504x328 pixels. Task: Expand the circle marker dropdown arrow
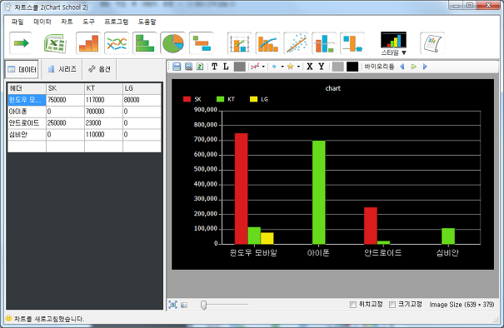click(x=282, y=67)
